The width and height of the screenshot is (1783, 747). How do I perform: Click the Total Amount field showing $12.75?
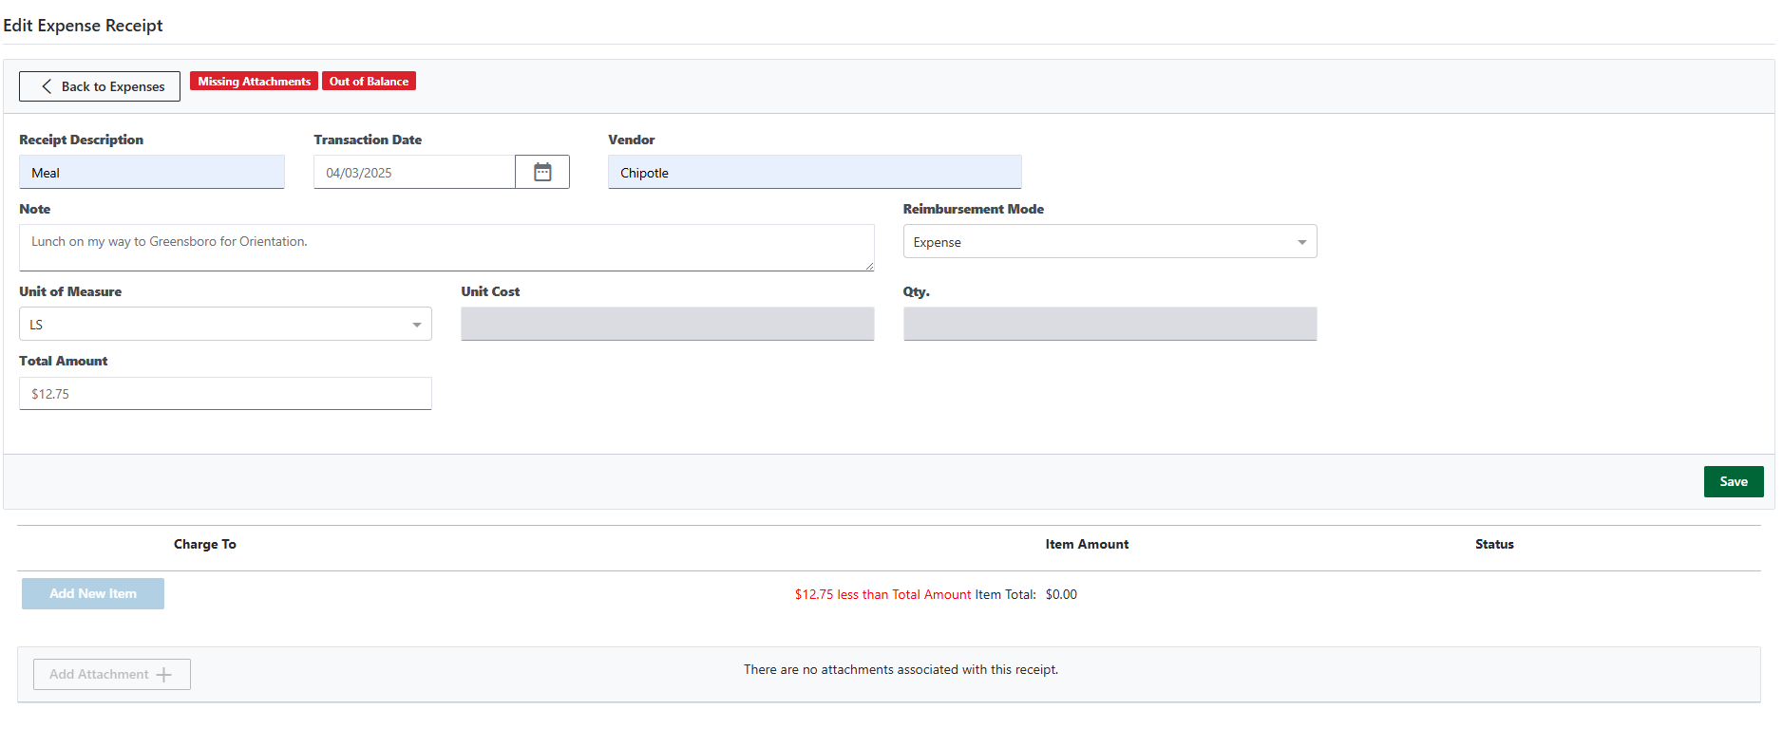click(x=225, y=394)
